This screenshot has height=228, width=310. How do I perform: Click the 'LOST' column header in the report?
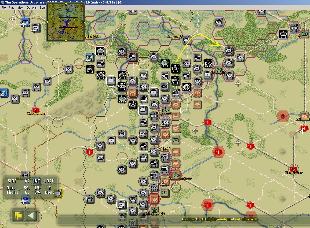coord(49,181)
